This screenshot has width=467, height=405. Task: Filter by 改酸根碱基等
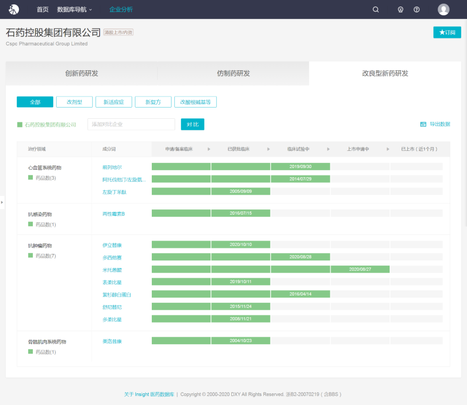tap(195, 102)
